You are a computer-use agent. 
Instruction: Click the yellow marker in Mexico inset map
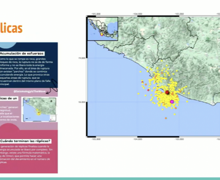click(102, 34)
